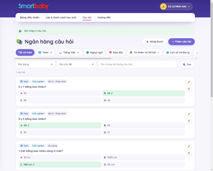Expand the 'Mọi chủ đề' dropdown

pos(77,64)
